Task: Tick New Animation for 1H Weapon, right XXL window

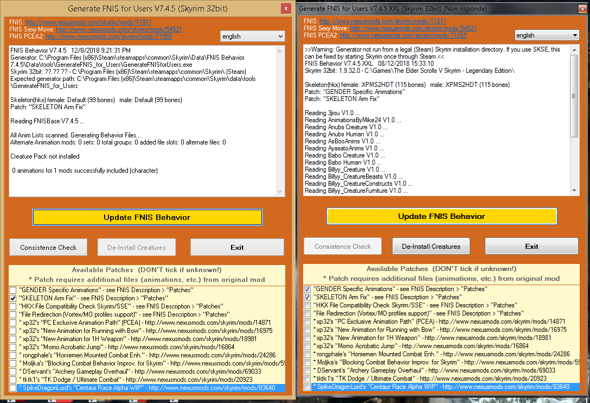Action: click(x=307, y=338)
